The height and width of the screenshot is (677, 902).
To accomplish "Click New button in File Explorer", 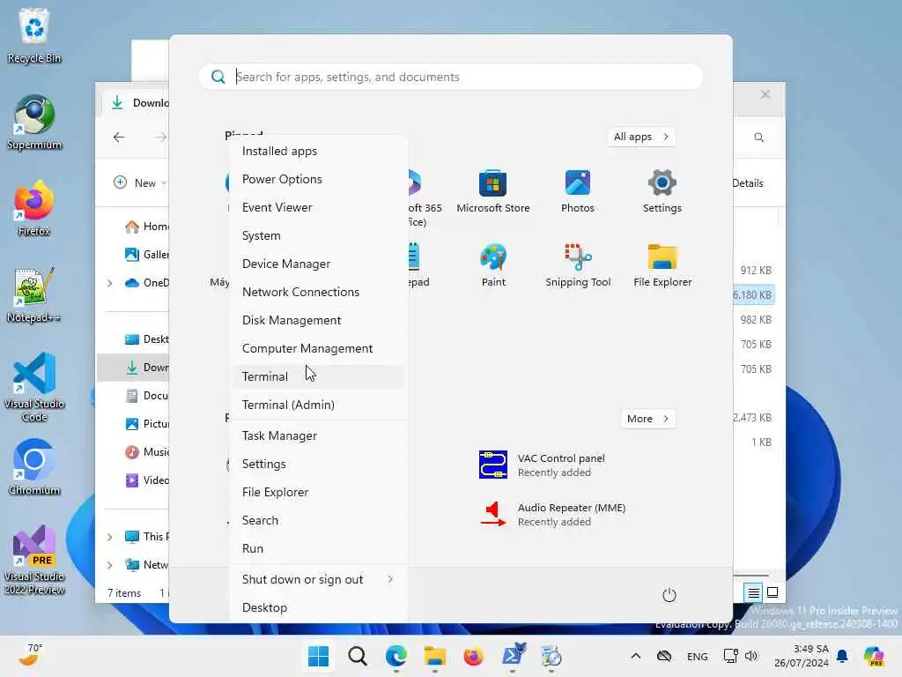I will [x=139, y=183].
